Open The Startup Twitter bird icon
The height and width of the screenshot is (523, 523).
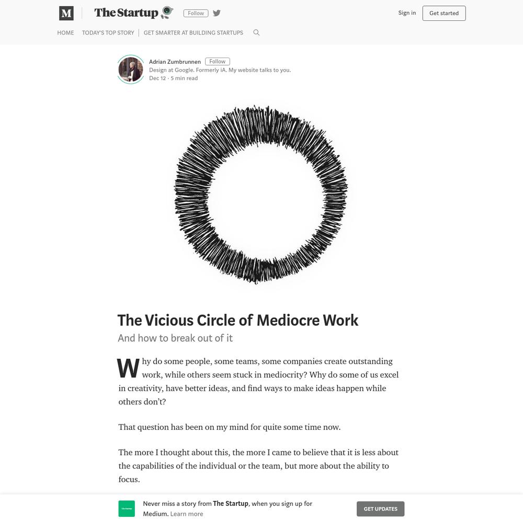click(x=217, y=13)
